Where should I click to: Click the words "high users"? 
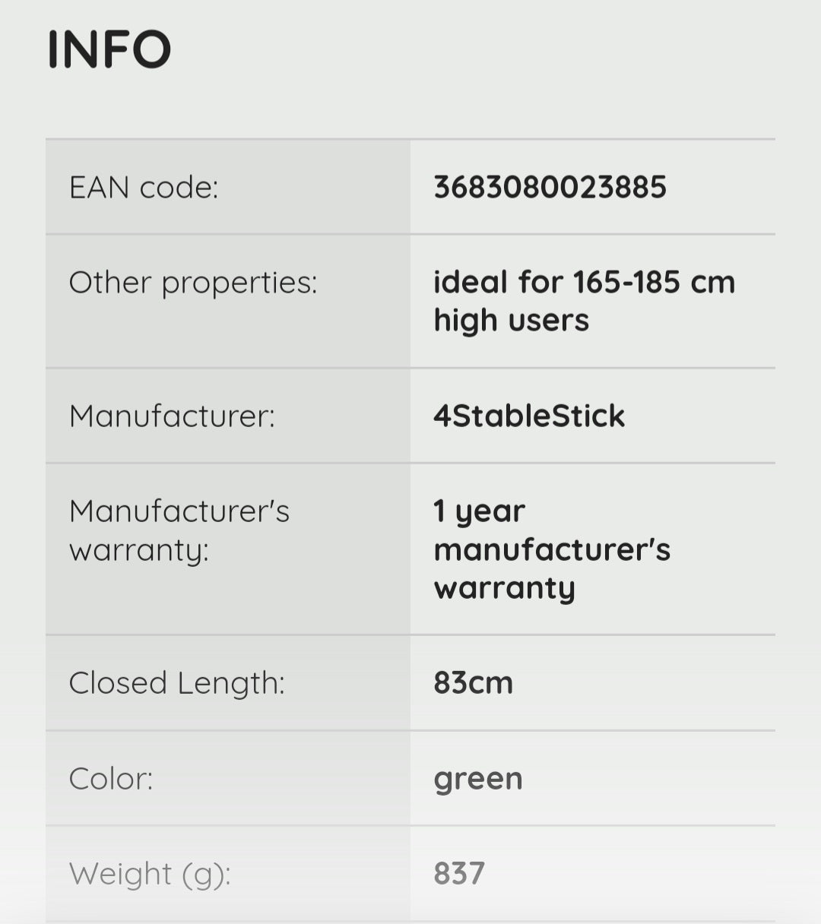(x=511, y=321)
